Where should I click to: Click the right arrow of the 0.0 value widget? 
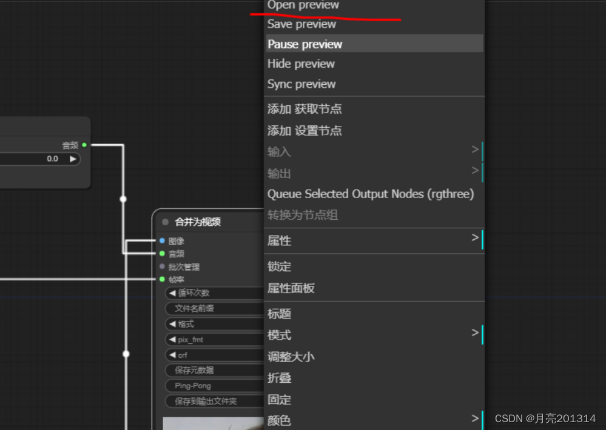click(x=73, y=159)
